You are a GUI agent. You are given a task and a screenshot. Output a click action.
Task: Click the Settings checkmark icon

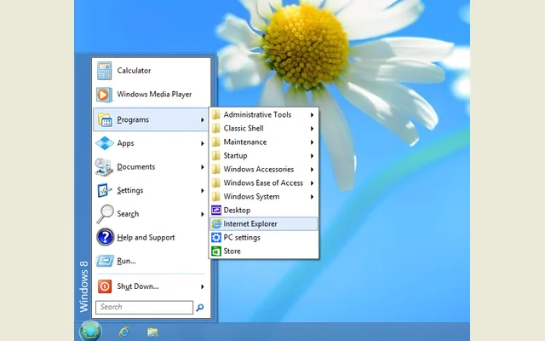[x=104, y=190]
